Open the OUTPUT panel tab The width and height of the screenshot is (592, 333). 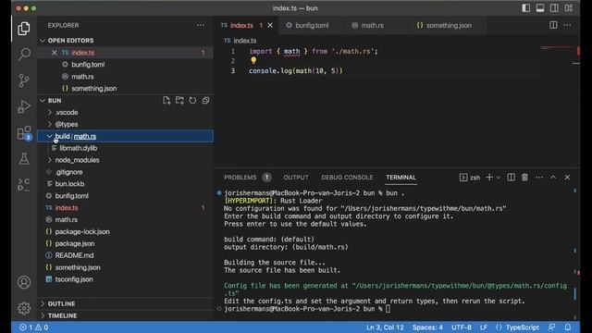[x=296, y=178]
